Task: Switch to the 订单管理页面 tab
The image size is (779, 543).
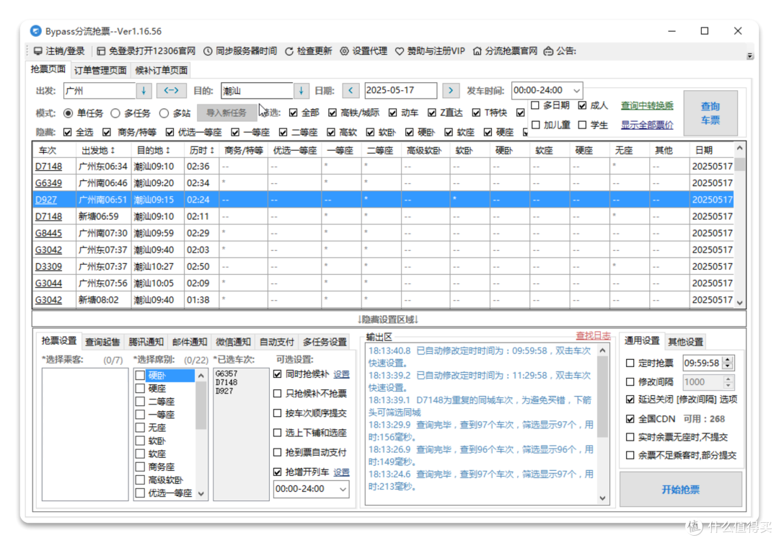Action: (x=100, y=70)
